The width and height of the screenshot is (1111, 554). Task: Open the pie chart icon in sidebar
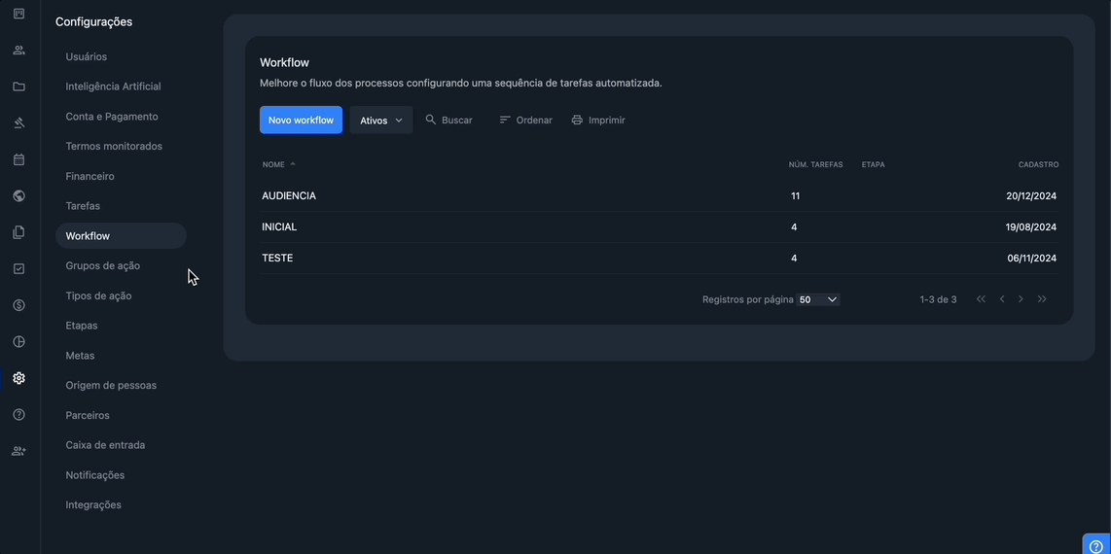coord(19,342)
